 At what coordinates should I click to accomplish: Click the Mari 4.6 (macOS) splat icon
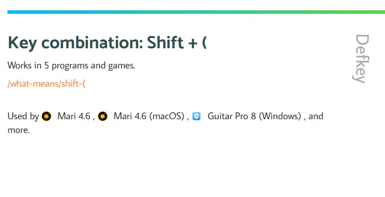tap(103, 116)
